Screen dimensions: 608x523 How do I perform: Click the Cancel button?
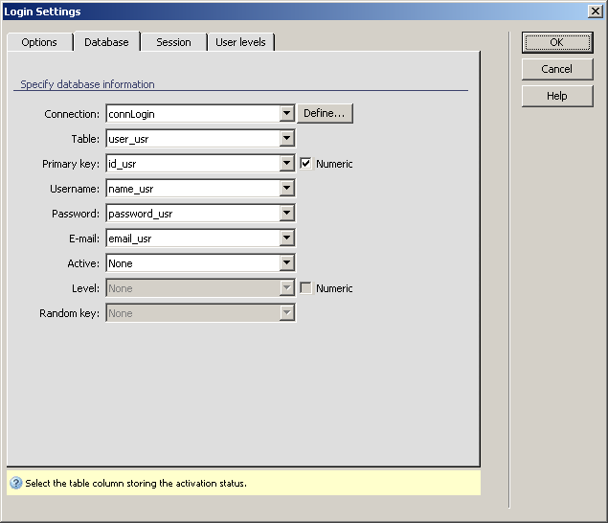coord(556,69)
